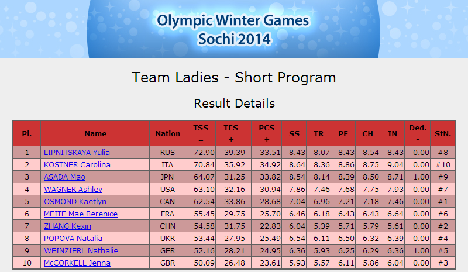
Task: Select the WEINZIERL Nathalie link
Action: pos(81,250)
